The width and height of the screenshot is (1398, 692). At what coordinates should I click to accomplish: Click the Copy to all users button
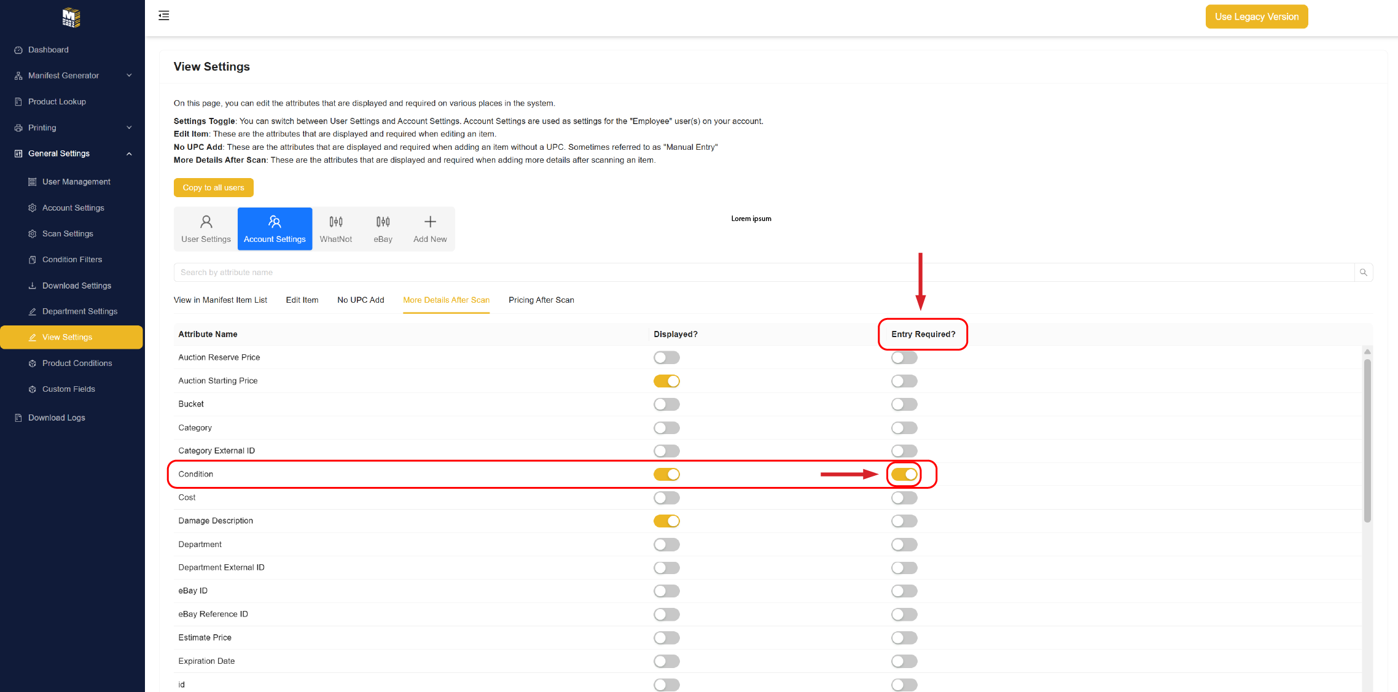point(213,187)
